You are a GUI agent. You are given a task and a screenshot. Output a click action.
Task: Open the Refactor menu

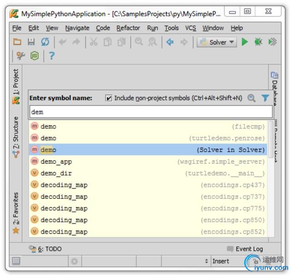coord(128,28)
